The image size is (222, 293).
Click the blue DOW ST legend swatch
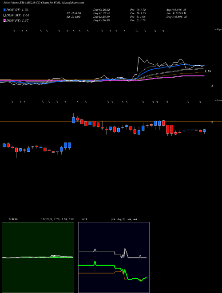(x=5, y=10)
